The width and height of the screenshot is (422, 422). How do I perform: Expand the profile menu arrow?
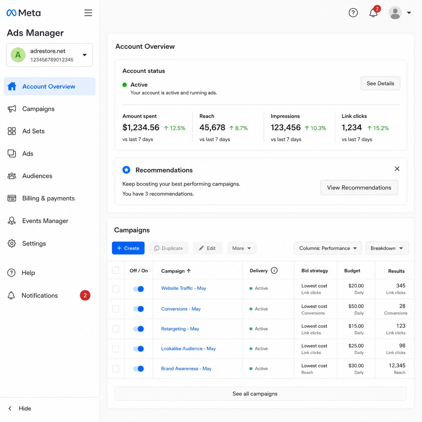[x=409, y=13]
